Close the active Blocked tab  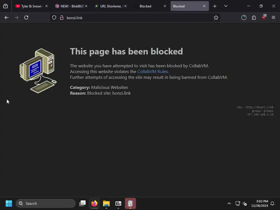204,6
